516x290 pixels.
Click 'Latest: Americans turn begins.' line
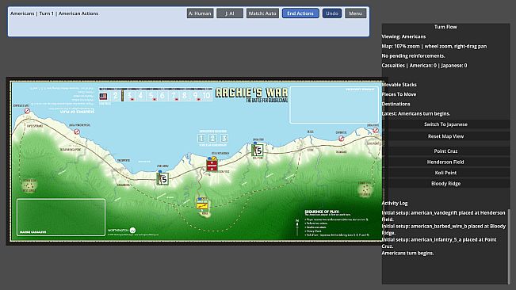[416, 113]
